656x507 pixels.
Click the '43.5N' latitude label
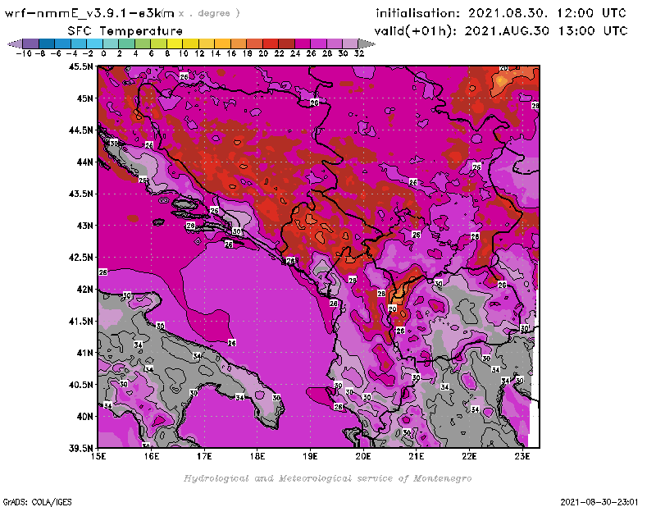pos(80,194)
